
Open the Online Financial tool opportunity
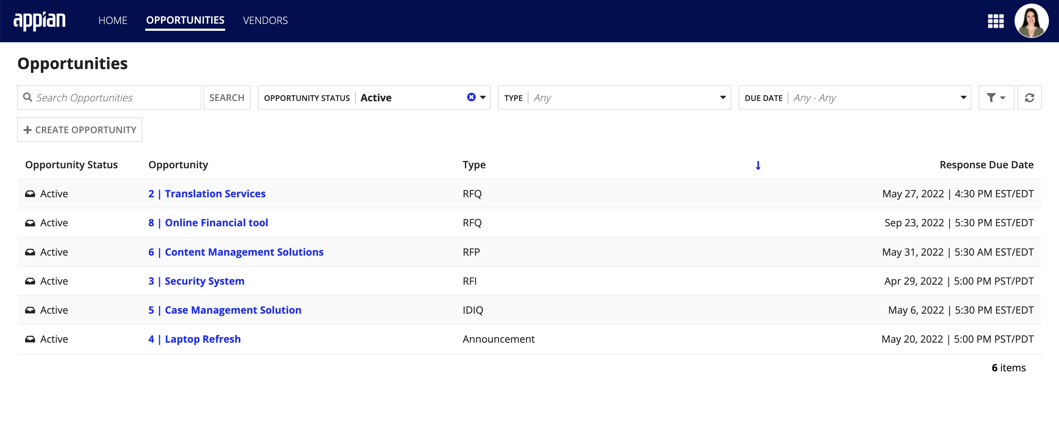(x=207, y=223)
